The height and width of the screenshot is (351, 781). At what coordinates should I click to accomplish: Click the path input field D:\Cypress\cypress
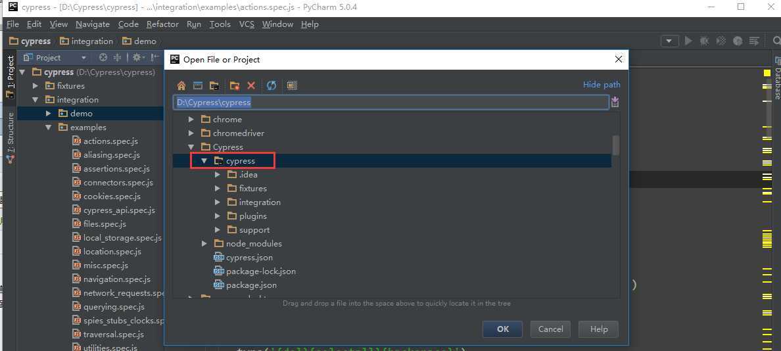[391, 102]
